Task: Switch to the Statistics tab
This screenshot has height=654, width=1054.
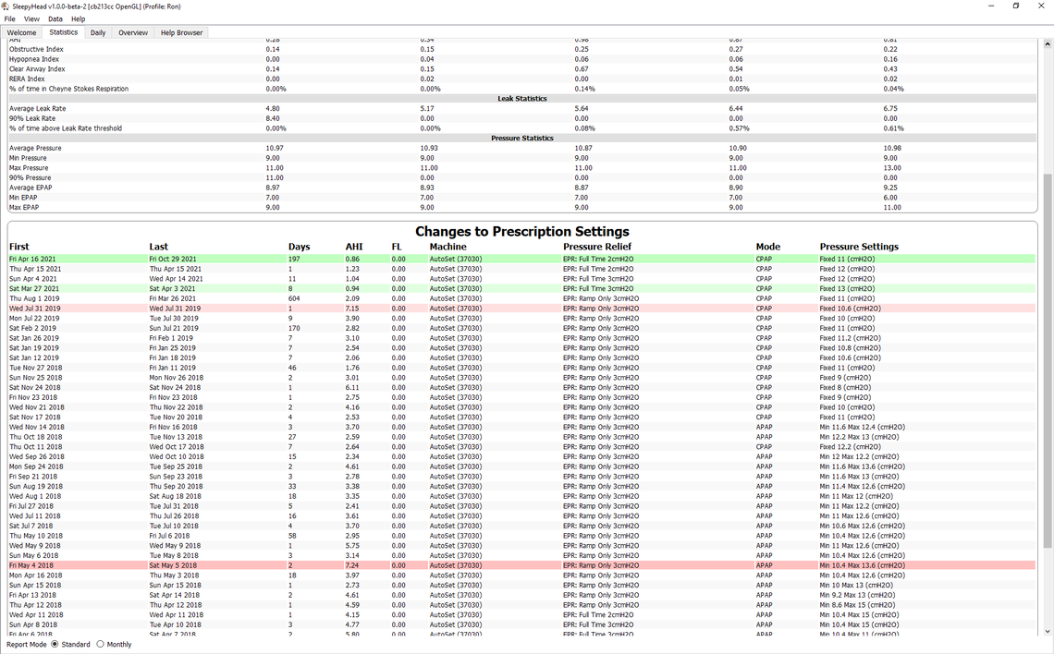Action: pos(63,32)
